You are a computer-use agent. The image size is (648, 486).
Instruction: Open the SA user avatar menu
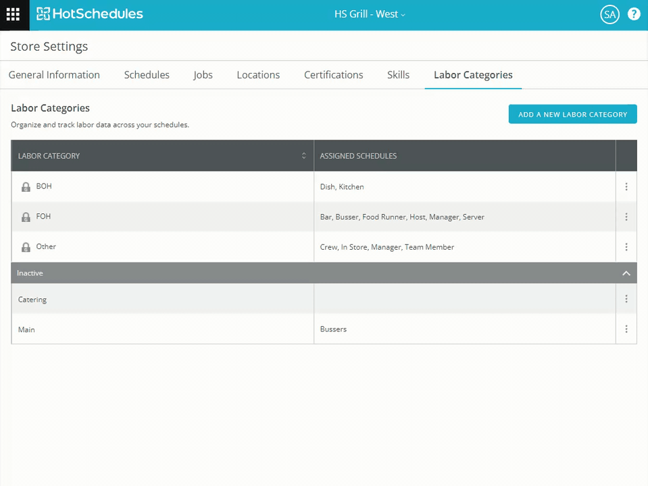609,15
